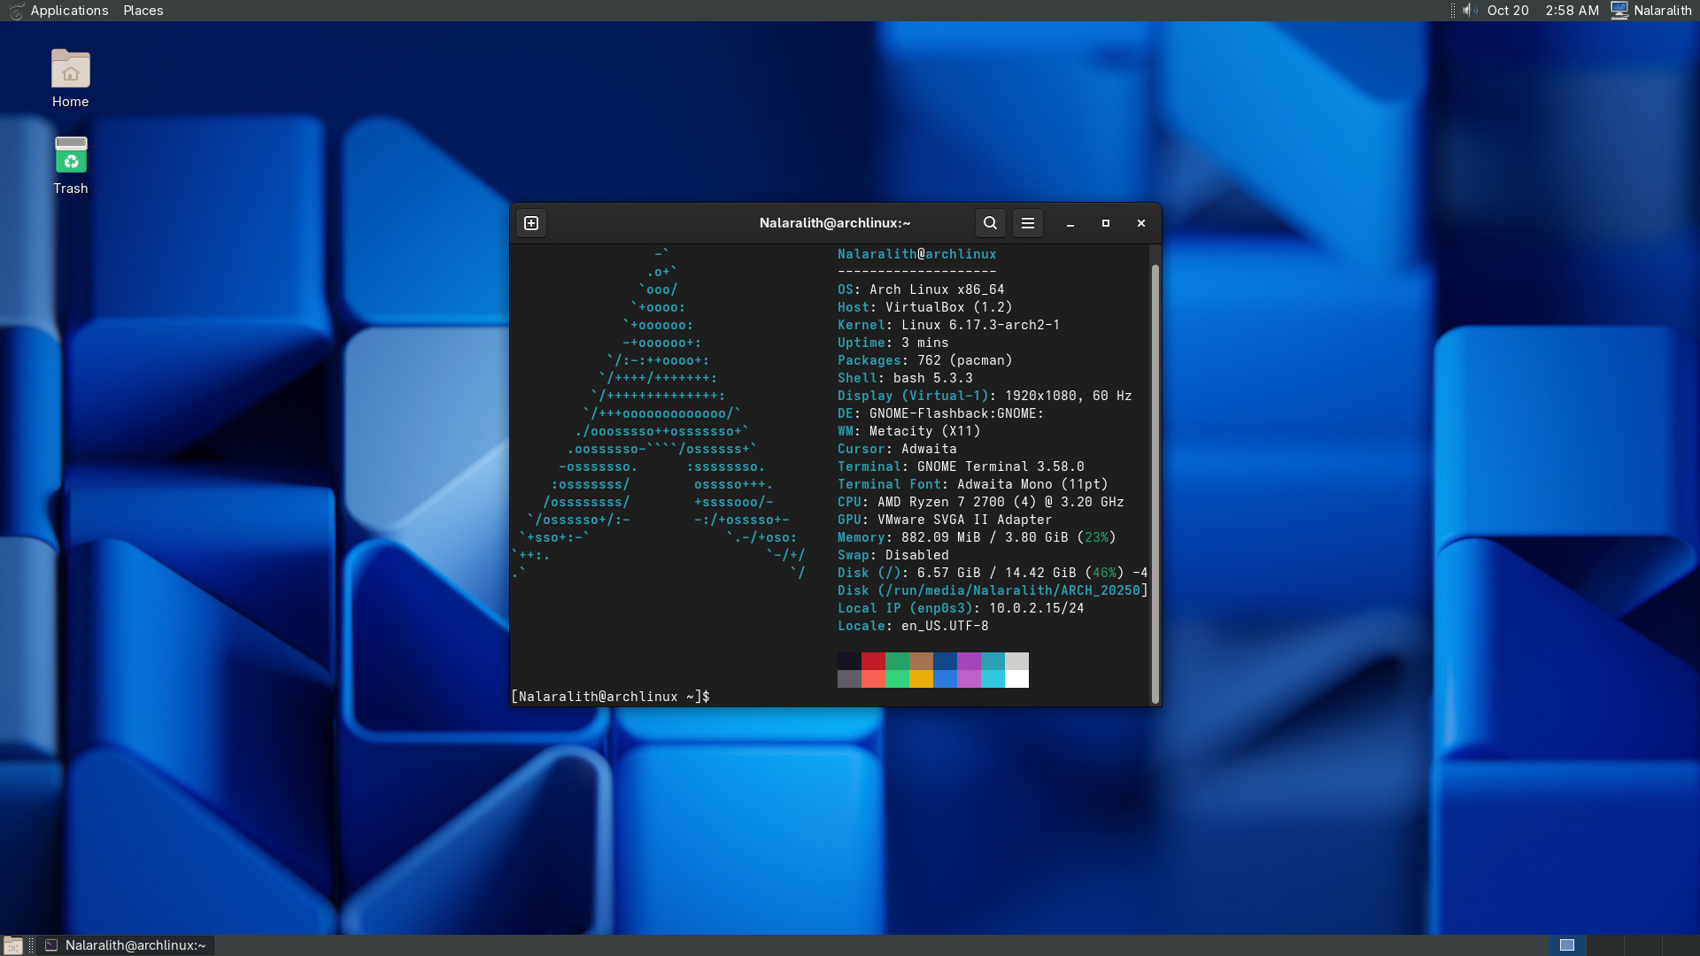Open a new terminal tab

point(531,223)
